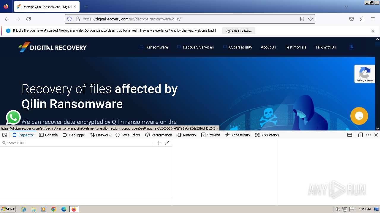
Task: Close the developer tools panel
Action: point(376,135)
